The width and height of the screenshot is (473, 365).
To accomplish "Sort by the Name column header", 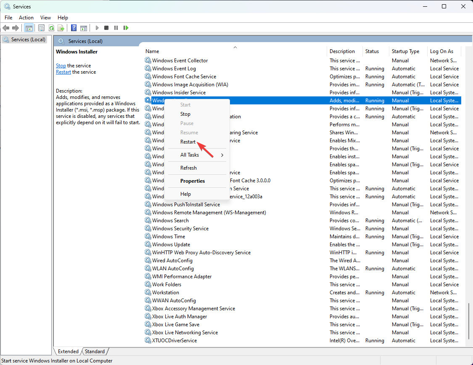I will click(x=235, y=51).
